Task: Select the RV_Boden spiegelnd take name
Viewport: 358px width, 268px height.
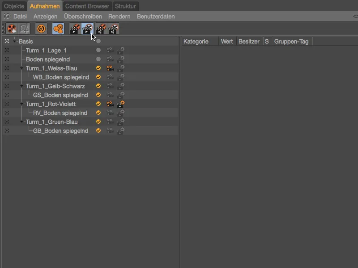Action: pos(60,113)
